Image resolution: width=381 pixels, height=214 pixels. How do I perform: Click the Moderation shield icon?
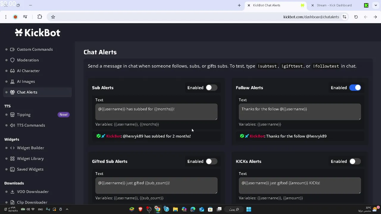pyautogui.click(x=12, y=60)
